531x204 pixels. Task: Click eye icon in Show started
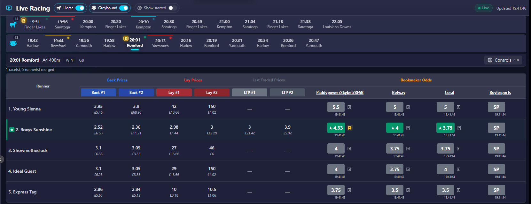tap(140, 8)
